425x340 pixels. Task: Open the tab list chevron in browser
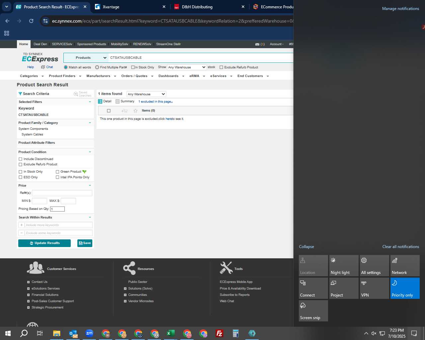6,7
